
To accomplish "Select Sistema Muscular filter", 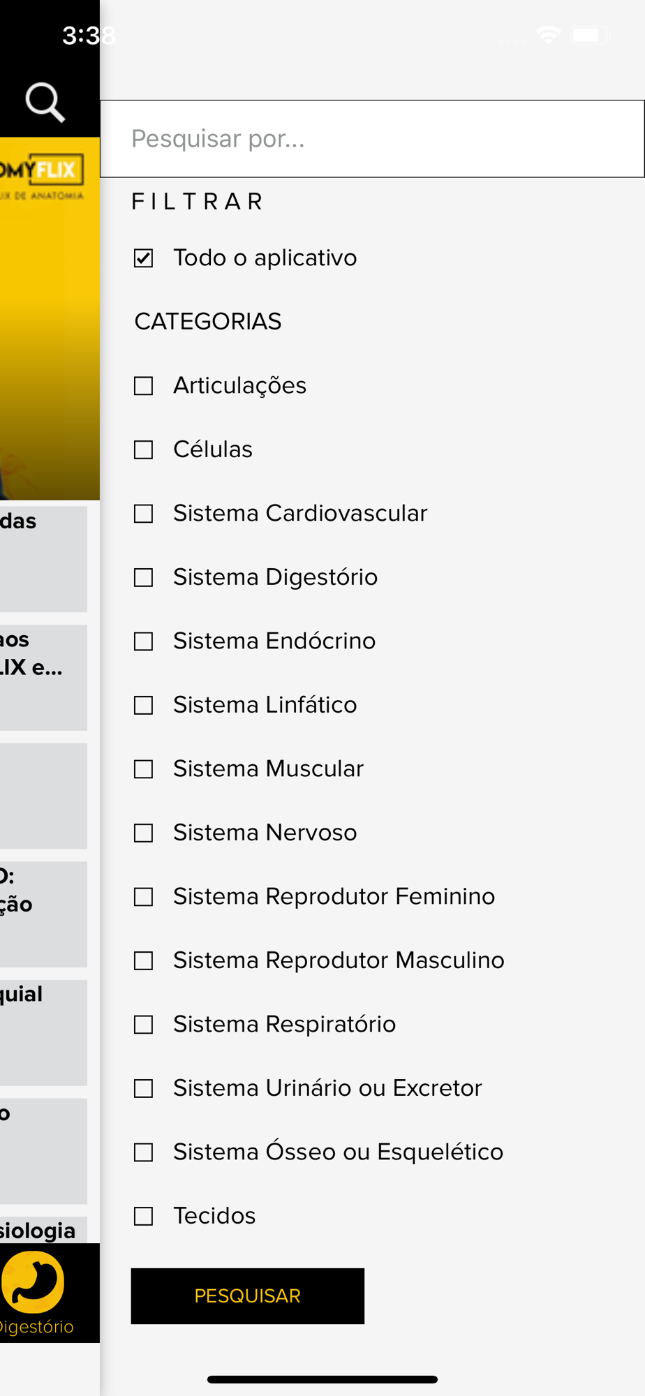I will (143, 769).
